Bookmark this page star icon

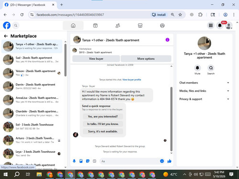pos(180,15)
